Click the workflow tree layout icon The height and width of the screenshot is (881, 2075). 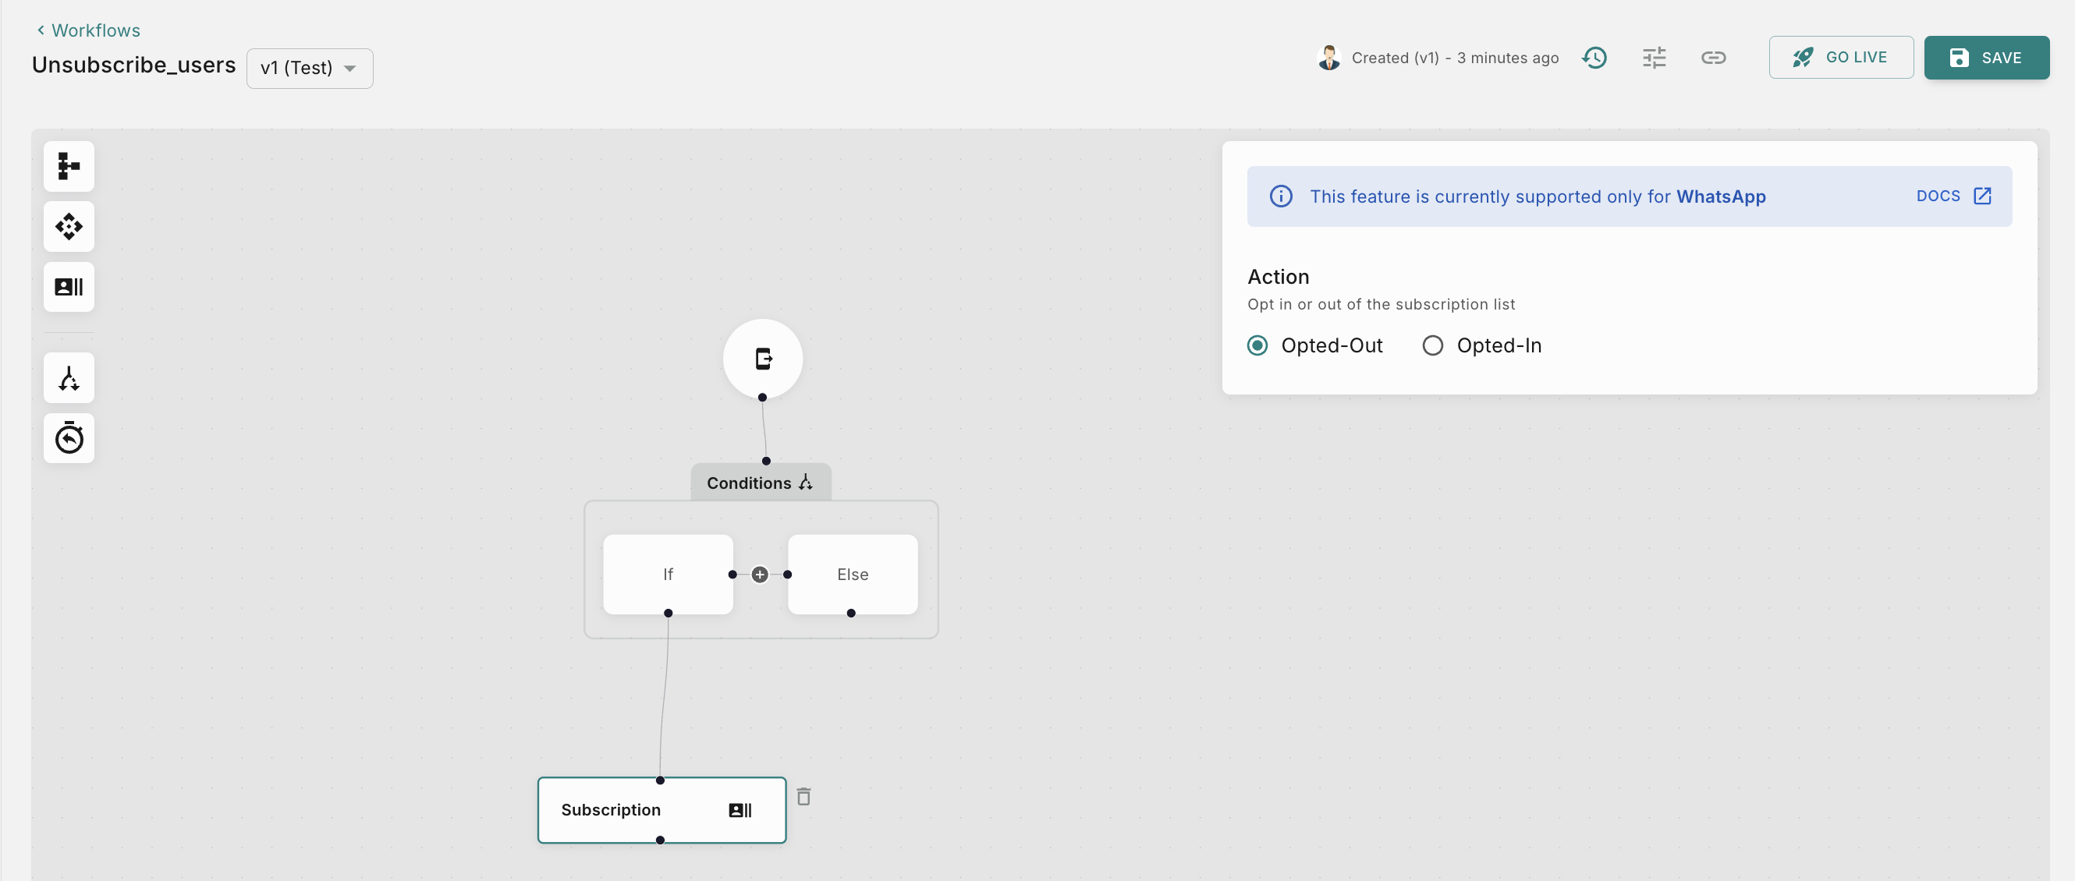click(x=69, y=167)
